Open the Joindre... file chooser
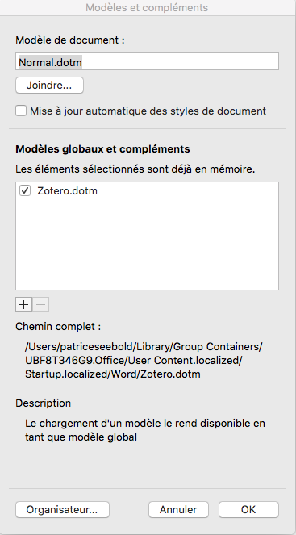 (x=49, y=86)
